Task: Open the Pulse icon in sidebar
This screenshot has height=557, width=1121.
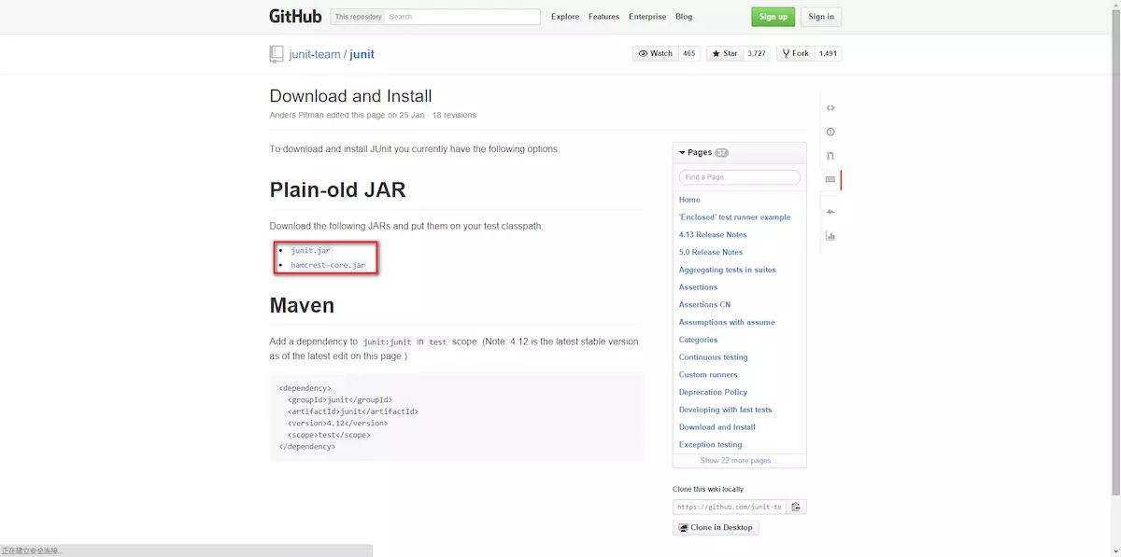Action: (x=830, y=212)
